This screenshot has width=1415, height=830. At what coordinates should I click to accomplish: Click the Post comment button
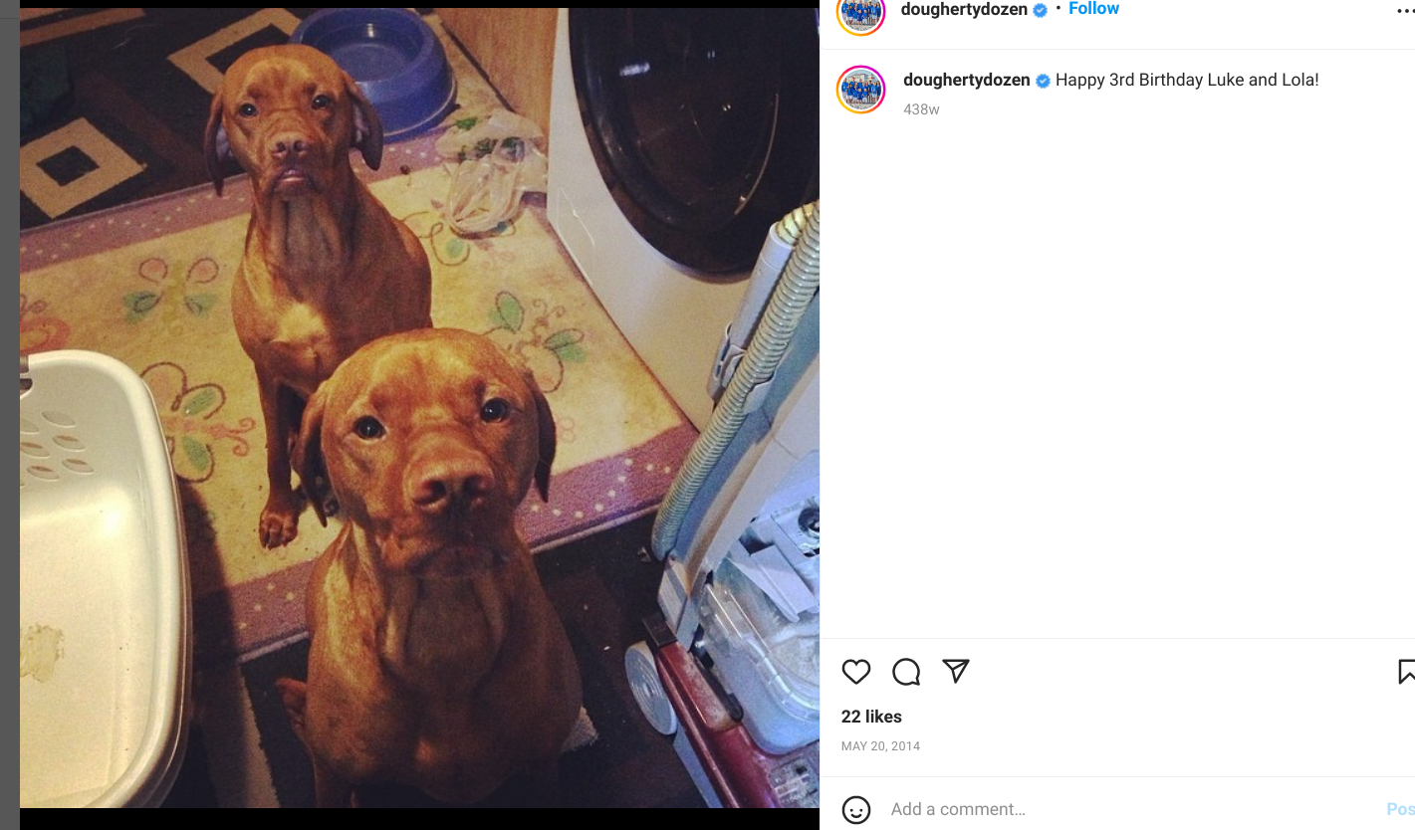click(1400, 809)
